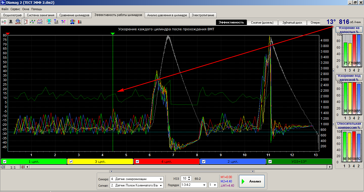Select the Эффективность работы цилиндров tab

click(118, 15)
